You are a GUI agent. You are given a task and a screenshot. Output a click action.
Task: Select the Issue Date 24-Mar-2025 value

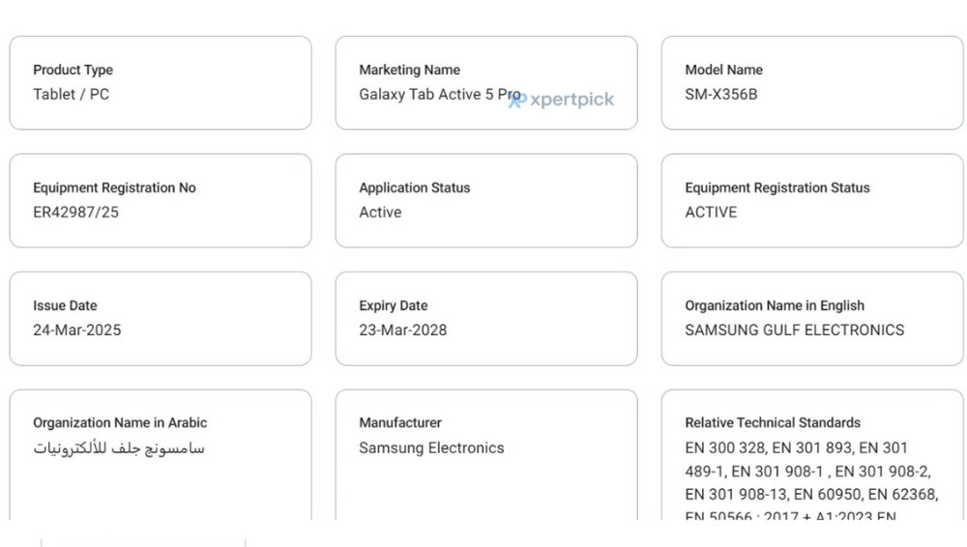click(x=77, y=330)
